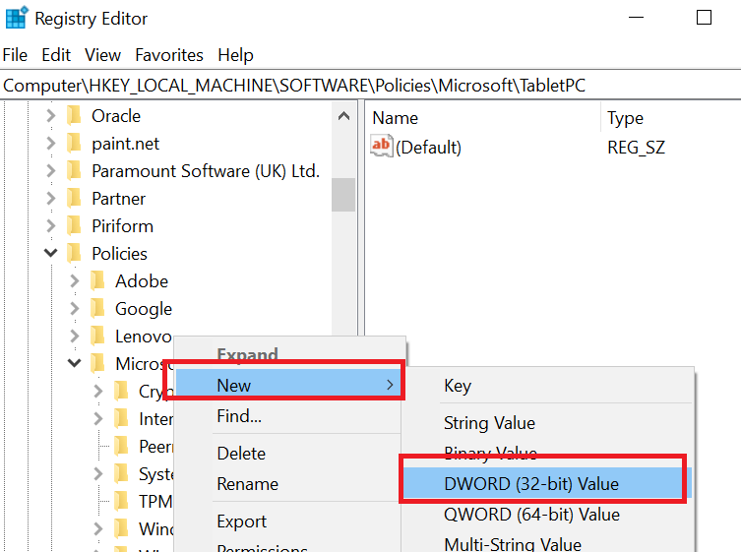The image size is (741, 552).
Task: Create a new Multi-String Value
Action: [x=513, y=544]
